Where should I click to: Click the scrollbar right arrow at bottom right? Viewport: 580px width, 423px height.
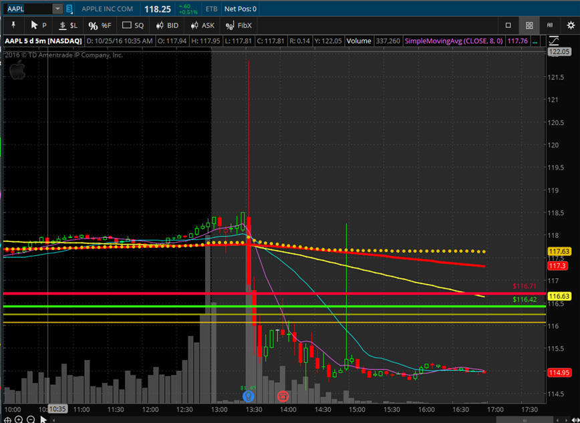tap(567, 420)
